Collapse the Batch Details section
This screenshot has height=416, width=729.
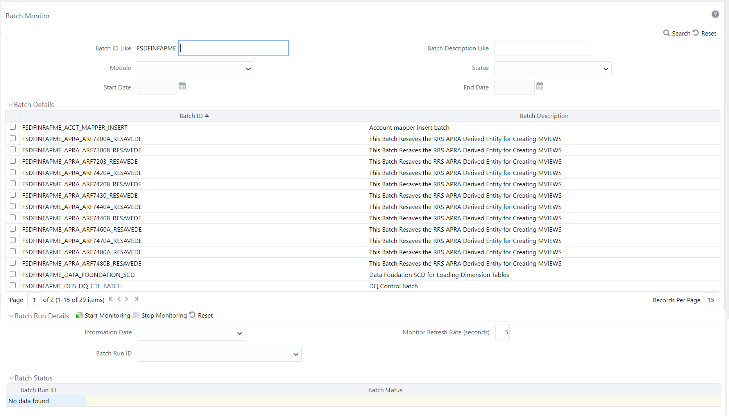point(11,104)
